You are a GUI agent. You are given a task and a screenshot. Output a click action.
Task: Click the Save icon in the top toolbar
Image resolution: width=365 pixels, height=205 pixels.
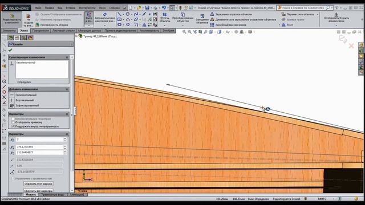point(147,7)
